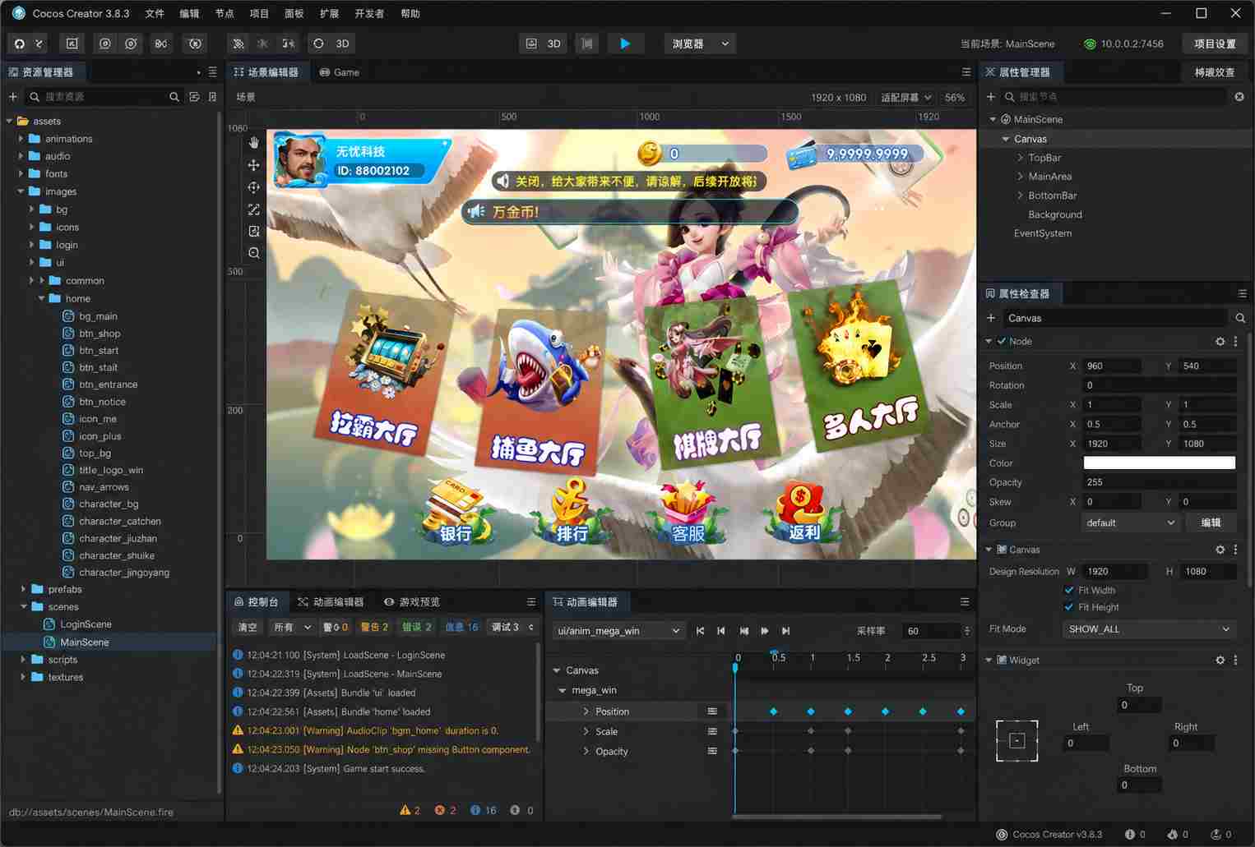Jump to first frame of animation
This screenshot has width=1255, height=847.
[x=700, y=631]
